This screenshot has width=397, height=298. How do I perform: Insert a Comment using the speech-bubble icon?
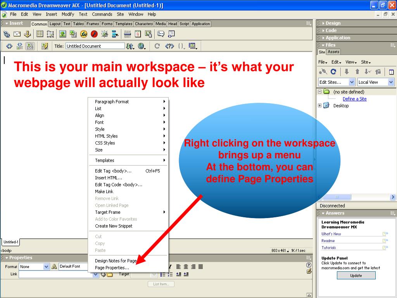coord(161,34)
